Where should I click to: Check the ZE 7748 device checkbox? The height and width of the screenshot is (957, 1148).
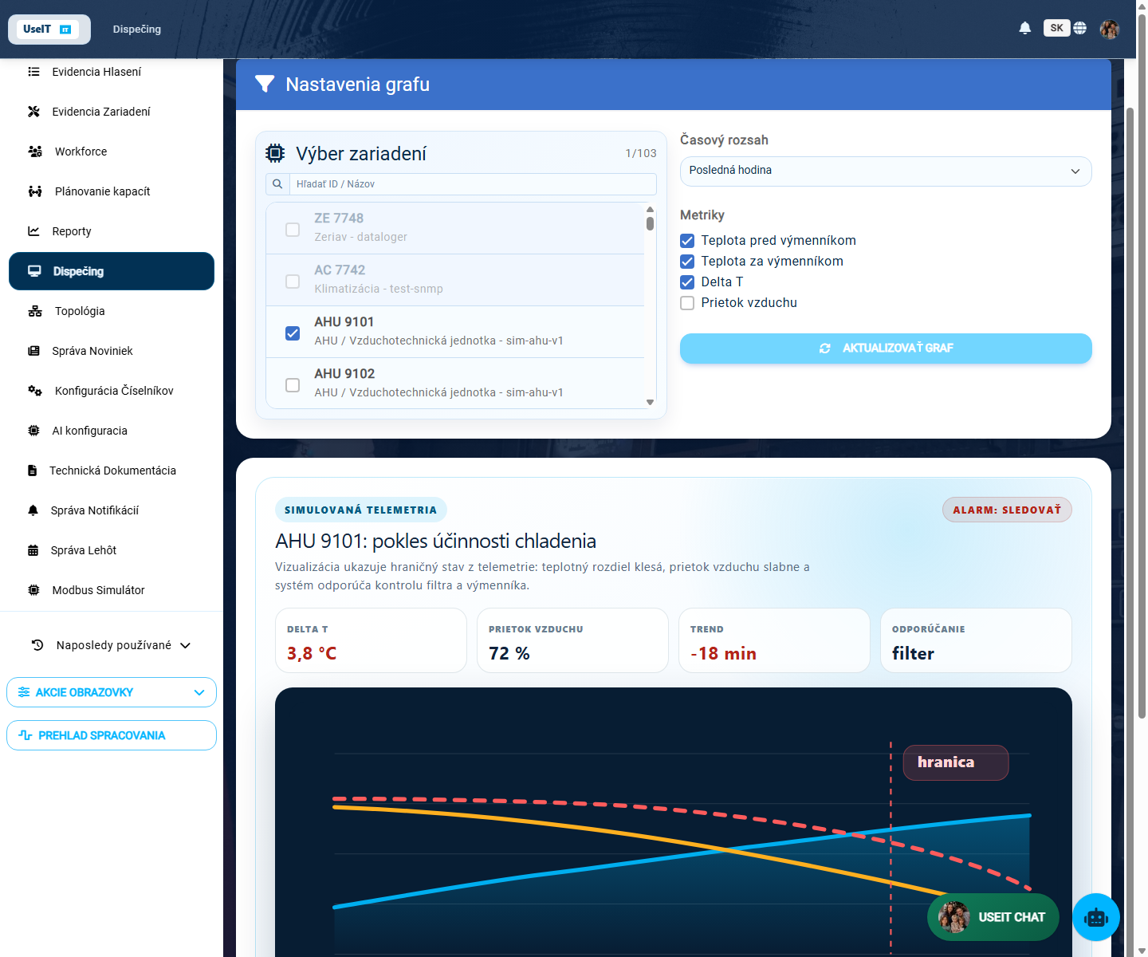click(x=293, y=230)
